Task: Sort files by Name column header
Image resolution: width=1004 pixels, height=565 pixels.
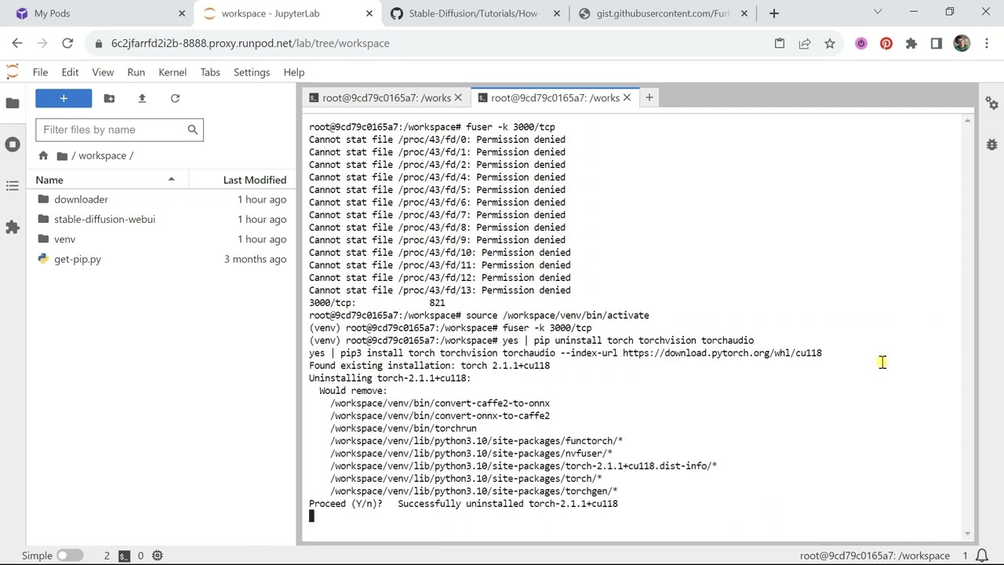Action: (x=49, y=180)
